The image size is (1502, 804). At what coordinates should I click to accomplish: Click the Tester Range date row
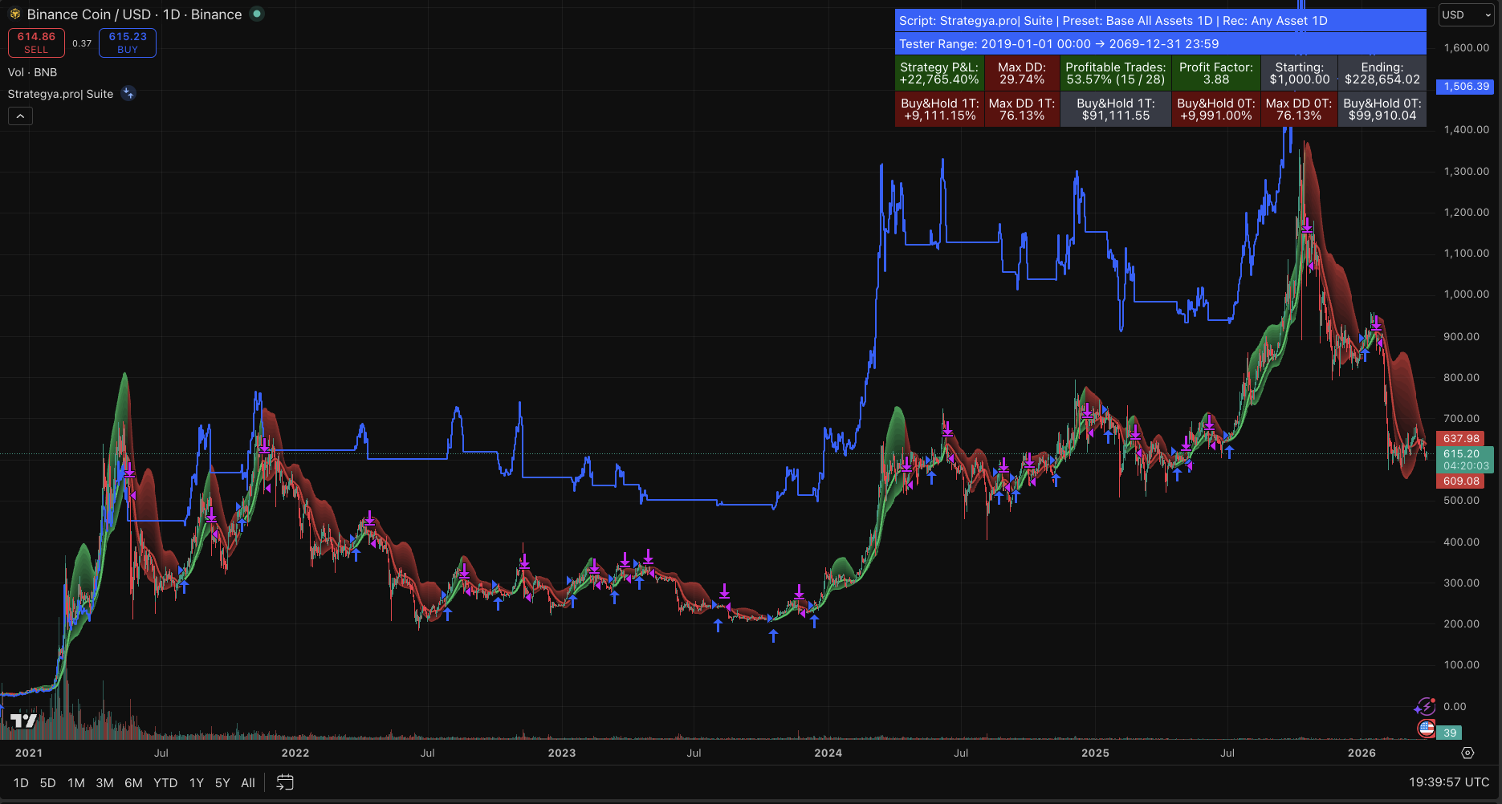pos(1161,44)
